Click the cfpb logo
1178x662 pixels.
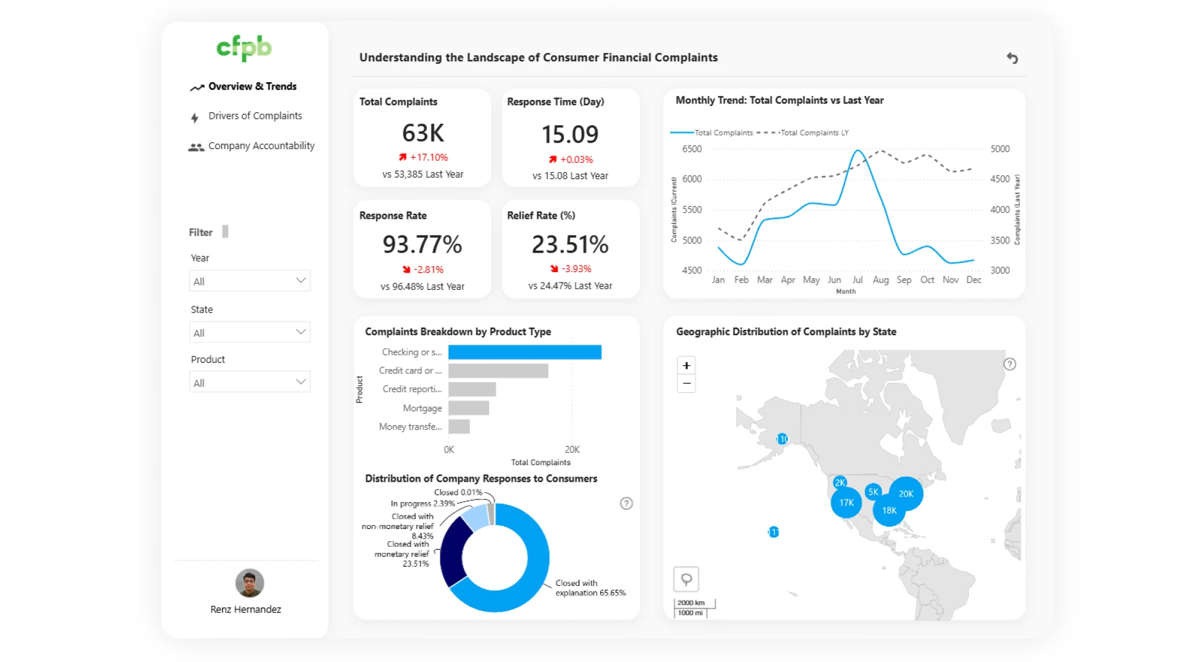244,48
